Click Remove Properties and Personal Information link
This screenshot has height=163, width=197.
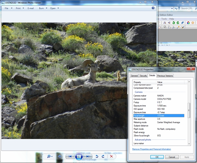151,149
